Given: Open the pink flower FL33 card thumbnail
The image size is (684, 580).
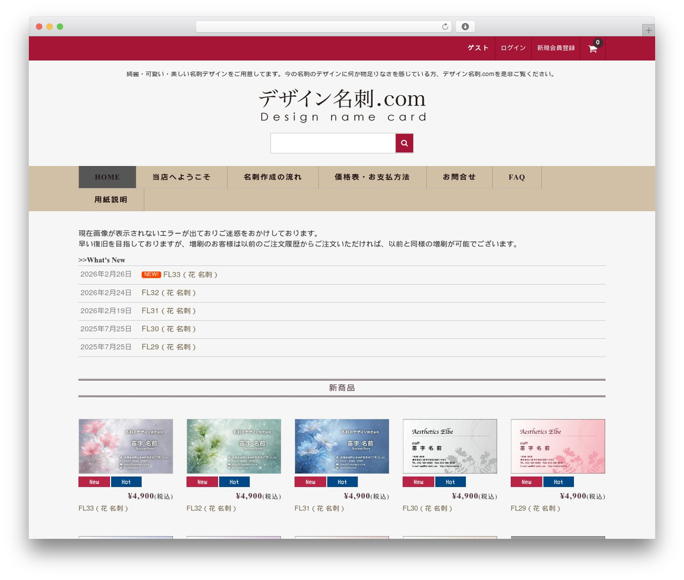Looking at the screenshot, I should tap(126, 446).
